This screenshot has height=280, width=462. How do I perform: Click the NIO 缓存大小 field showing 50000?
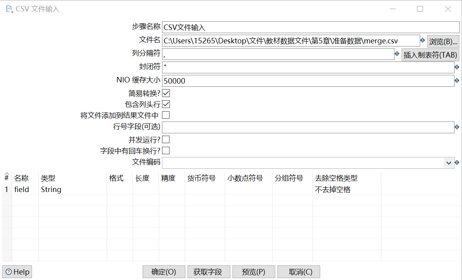coord(308,81)
